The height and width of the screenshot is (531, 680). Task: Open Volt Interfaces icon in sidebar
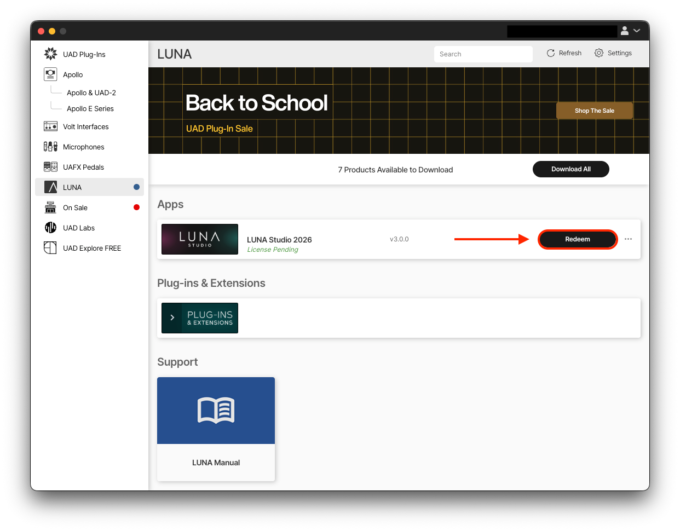(50, 126)
